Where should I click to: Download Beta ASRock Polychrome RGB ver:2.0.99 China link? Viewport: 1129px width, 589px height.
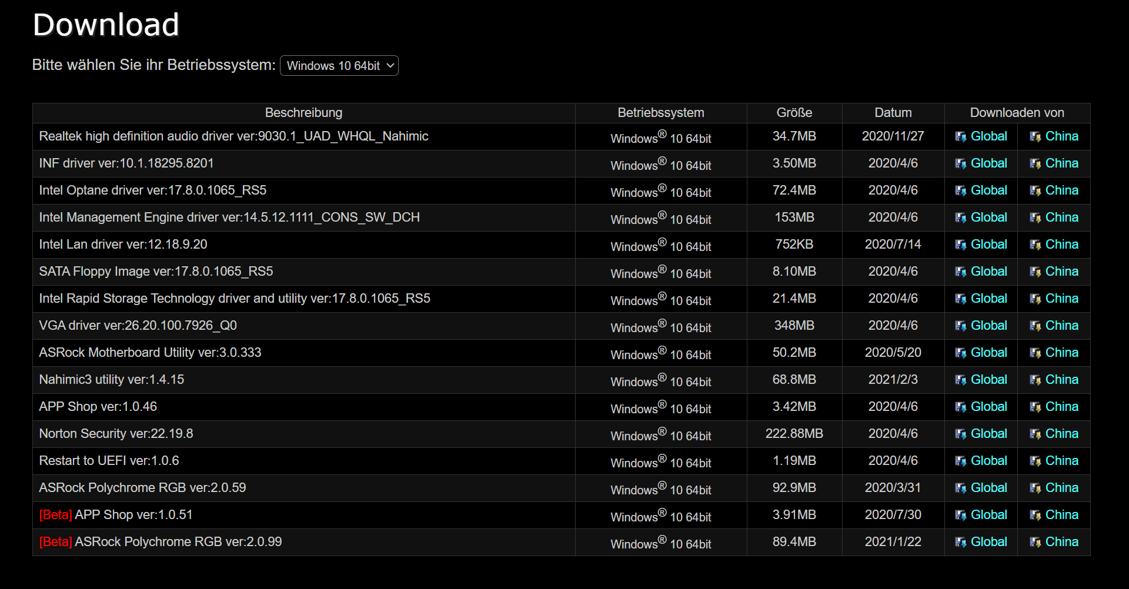point(1061,542)
